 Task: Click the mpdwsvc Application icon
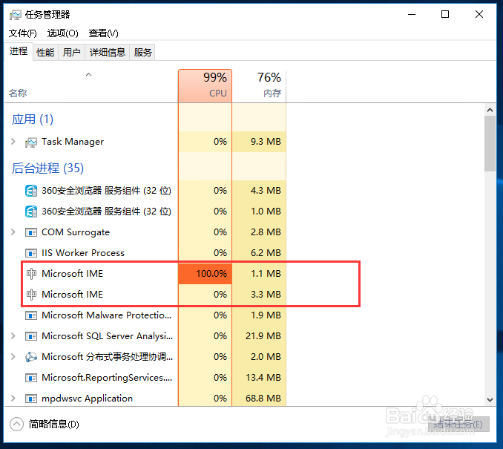[x=31, y=399]
